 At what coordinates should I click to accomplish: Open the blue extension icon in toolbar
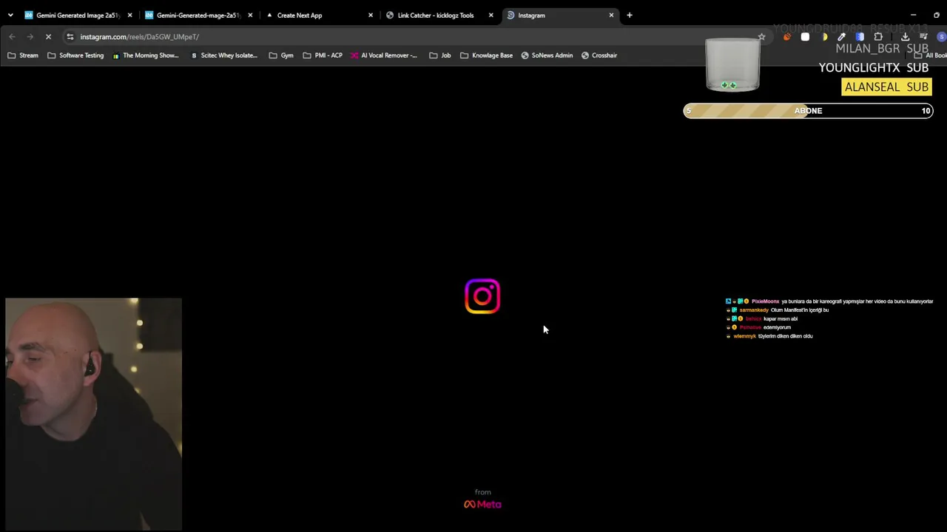(860, 36)
